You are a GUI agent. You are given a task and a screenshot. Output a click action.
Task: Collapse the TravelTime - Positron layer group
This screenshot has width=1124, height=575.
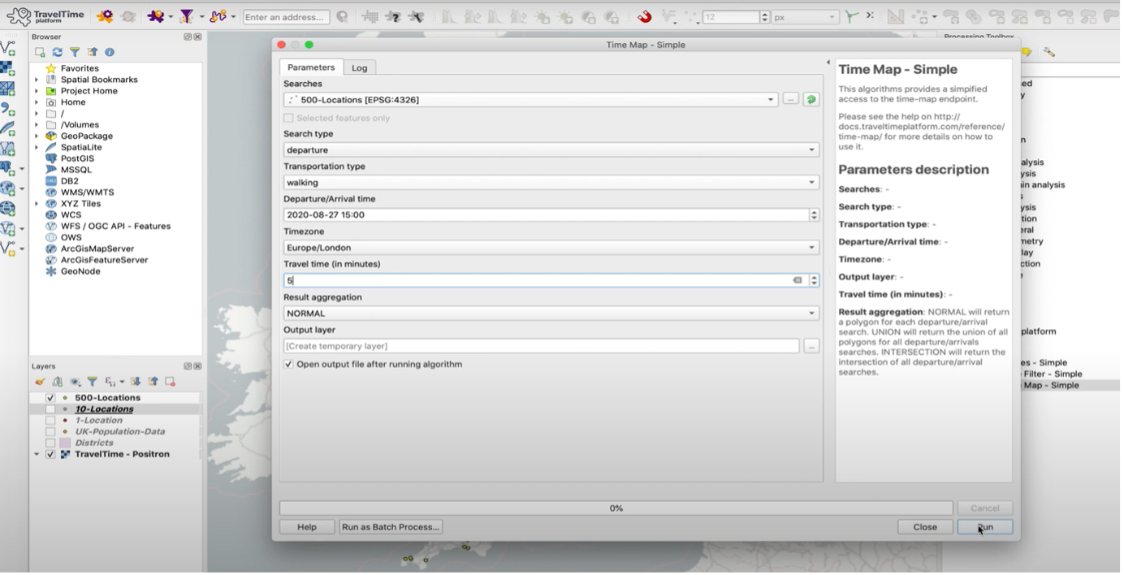37,455
